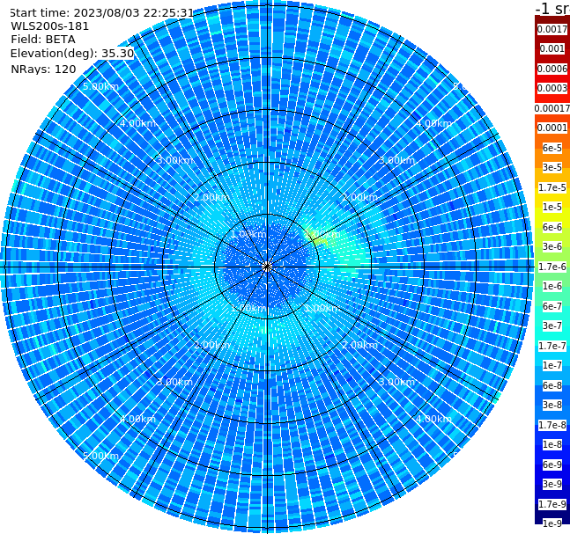570x534 pixels.
Task: Click the lidar origin at the plot center
Action: (267, 267)
